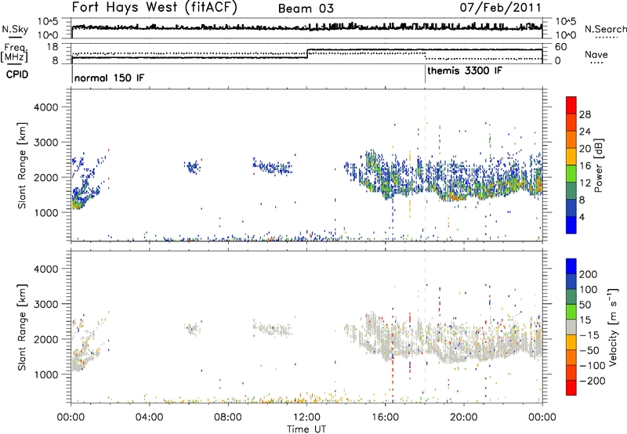This screenshot has height=434, width=627.
Task: Click the gray segment of velocity colorbar
Action: coord(571,327)
